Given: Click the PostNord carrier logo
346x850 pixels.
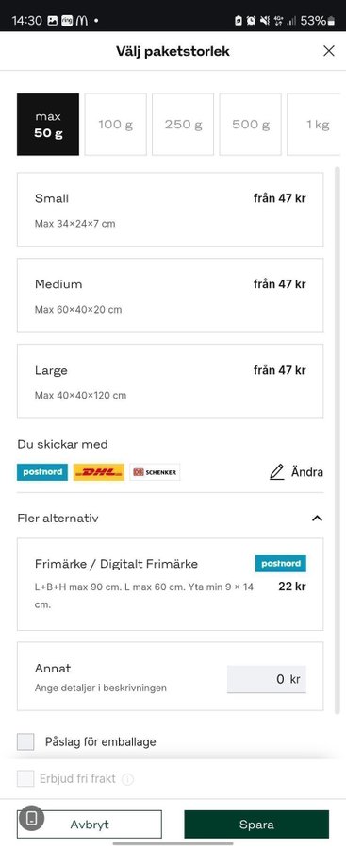Looking at the screenshot, I should pyautogui.click(x=42, y=472).
